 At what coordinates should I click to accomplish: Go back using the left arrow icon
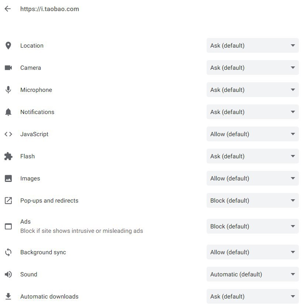pos(8,9)
